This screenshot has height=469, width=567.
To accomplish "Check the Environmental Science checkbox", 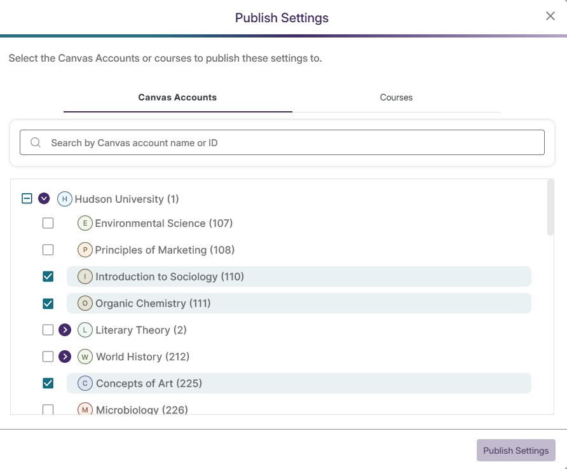I will click(48, 223).
